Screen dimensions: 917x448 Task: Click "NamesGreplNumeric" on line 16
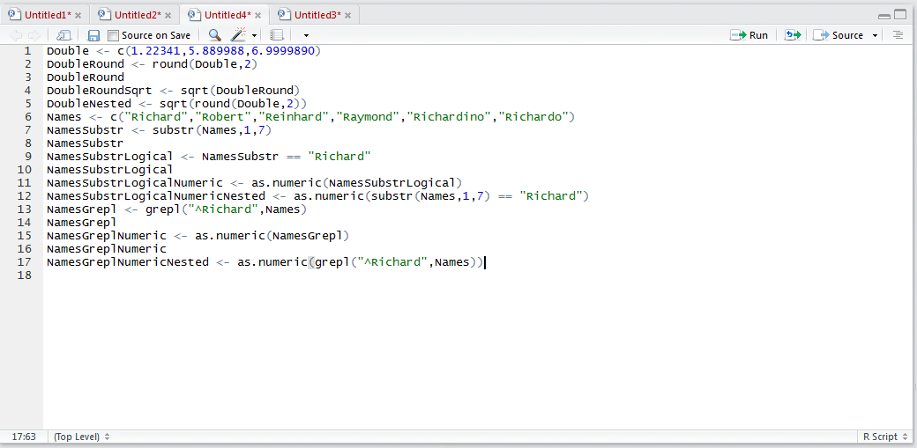[x=107, y=249]
